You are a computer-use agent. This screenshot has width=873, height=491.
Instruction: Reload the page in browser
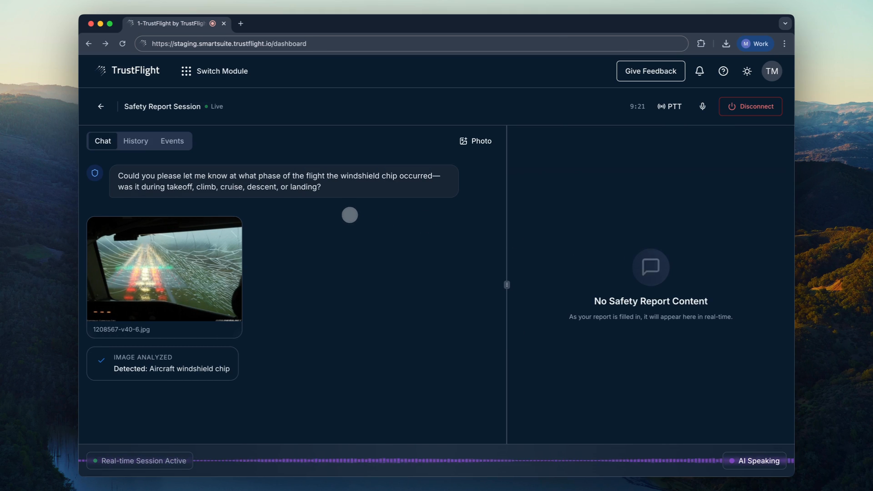(122, 44)
